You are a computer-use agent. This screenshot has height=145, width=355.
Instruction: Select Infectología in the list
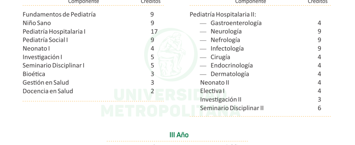click(227, 48)
